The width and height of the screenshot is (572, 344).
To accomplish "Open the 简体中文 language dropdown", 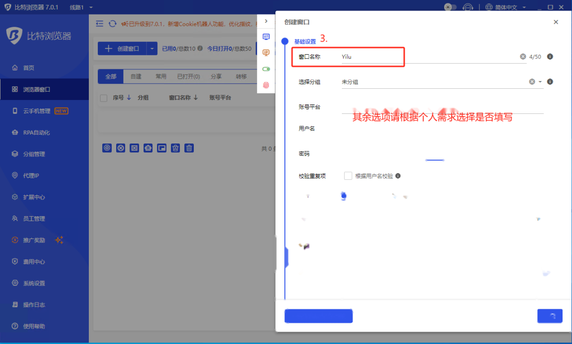I will click(506, 7).
